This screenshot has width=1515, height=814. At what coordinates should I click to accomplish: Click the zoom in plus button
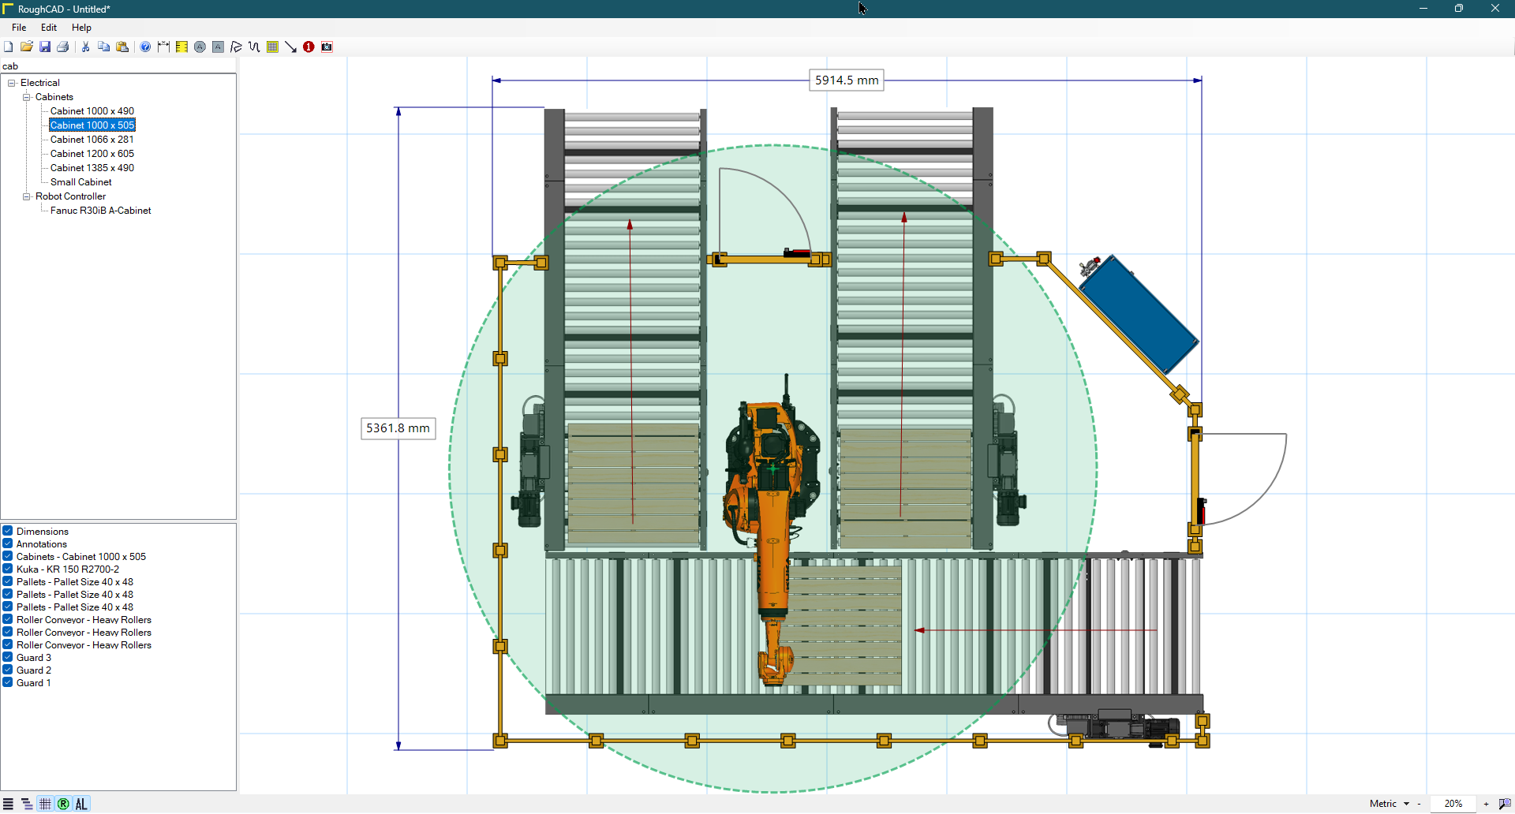coord(1486,804)
